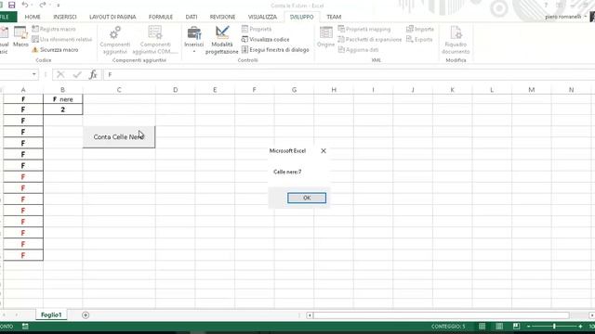Select column A header
This screenshot has width=595, height=334.
tap(23, 90)
